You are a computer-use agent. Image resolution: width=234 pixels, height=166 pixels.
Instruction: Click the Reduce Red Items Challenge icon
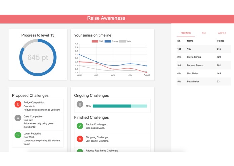(x=80, y=150)
